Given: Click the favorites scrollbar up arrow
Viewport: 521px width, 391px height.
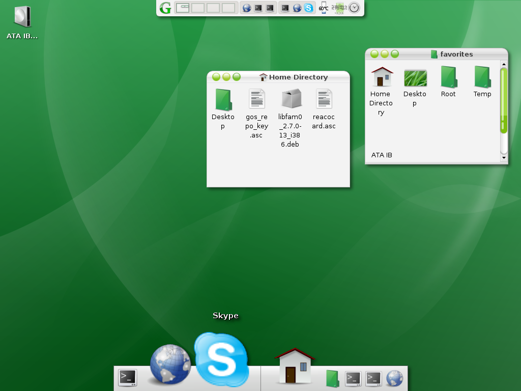Looking at the screenshot, I should 504,64.
